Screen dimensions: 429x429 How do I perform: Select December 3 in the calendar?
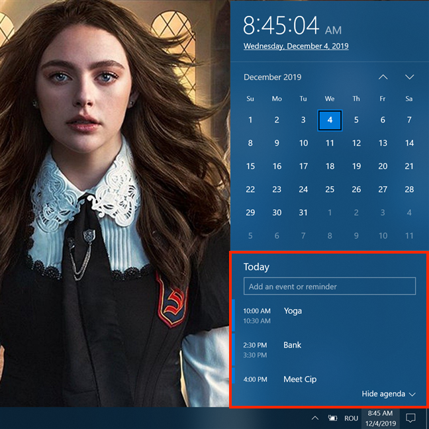(x=303, y=120)
